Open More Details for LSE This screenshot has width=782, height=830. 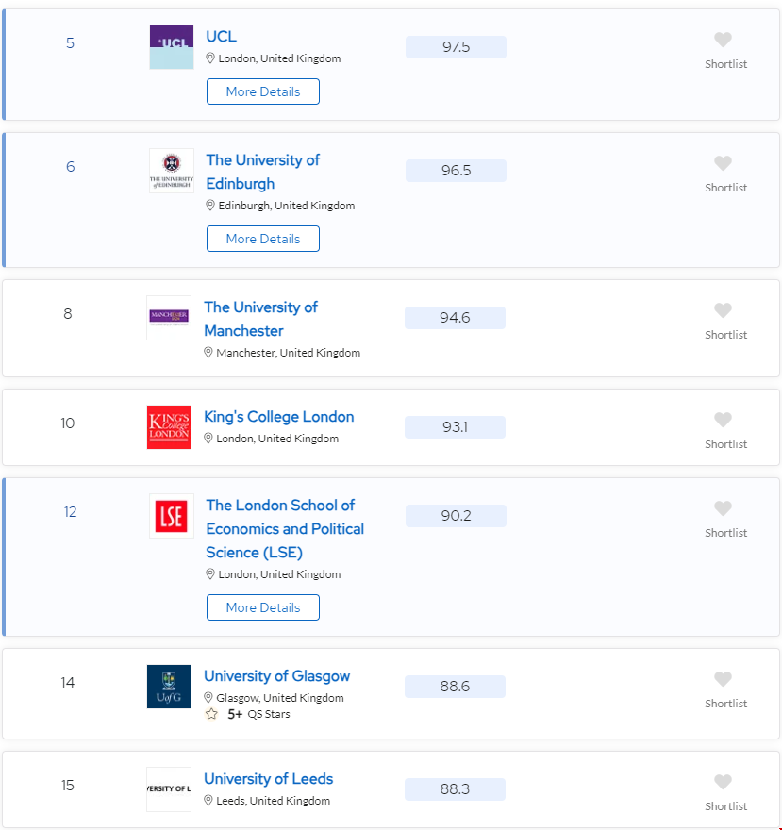click(262, 607)
